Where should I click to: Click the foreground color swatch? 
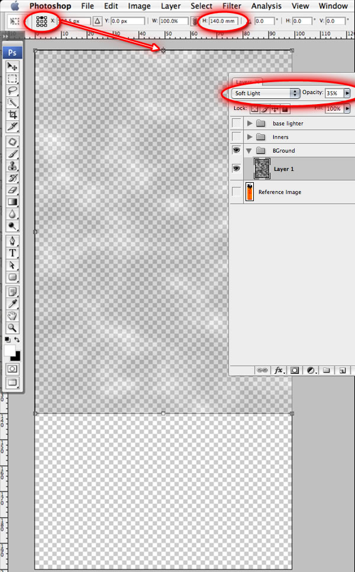coord(9,351)
